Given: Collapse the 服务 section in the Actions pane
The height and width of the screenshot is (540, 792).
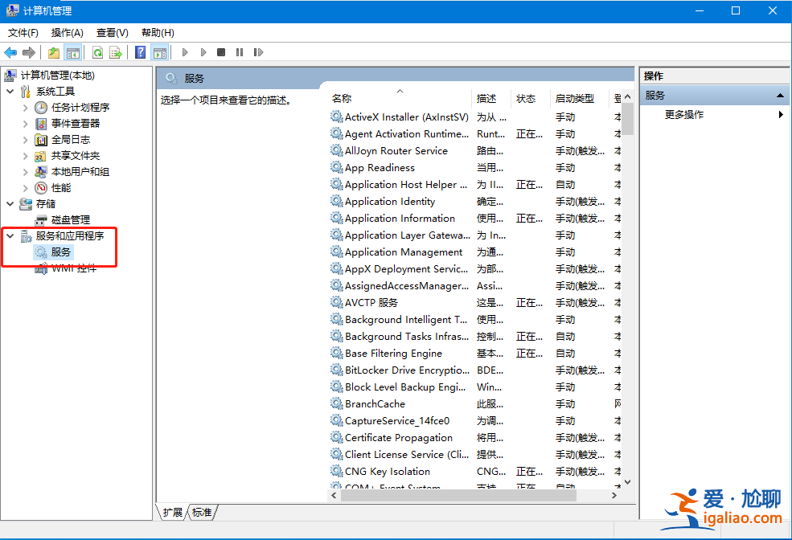Looking at the screenshot, I should (779, 95).
